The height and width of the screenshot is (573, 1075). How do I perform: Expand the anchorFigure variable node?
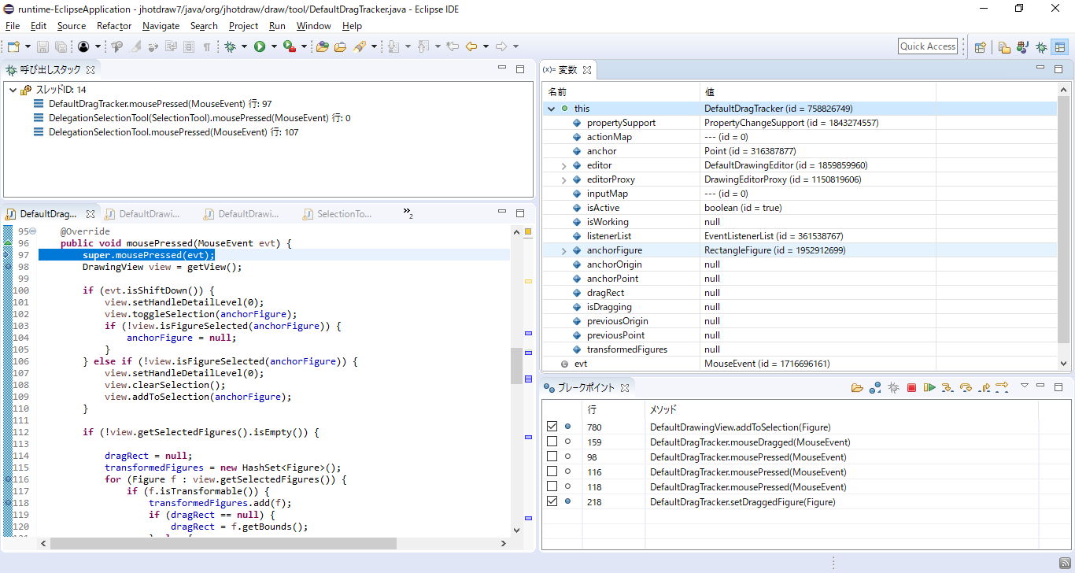click(563, 250)
